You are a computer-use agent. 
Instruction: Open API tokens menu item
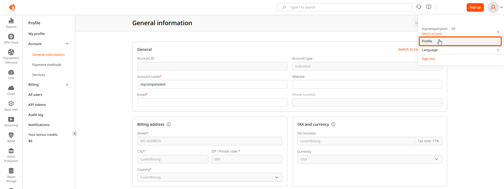pyautogui.click(x=37, y=105)
